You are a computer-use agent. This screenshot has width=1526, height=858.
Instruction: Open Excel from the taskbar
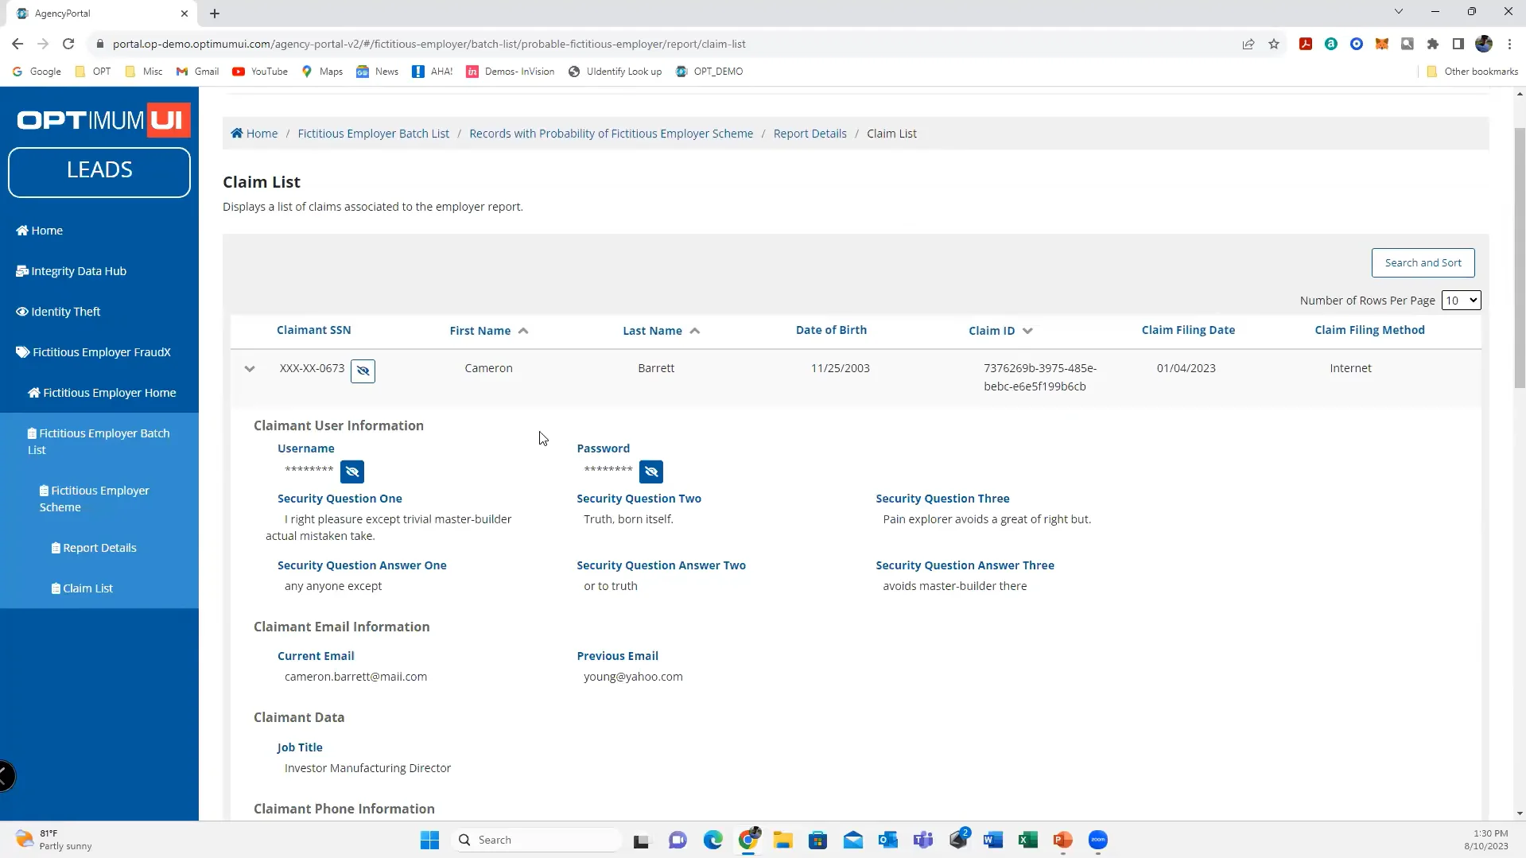[x=1028, y=840]
